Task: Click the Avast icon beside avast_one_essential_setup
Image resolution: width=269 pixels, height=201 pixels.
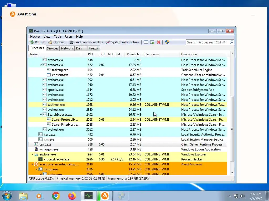Action: click(36, 164)
